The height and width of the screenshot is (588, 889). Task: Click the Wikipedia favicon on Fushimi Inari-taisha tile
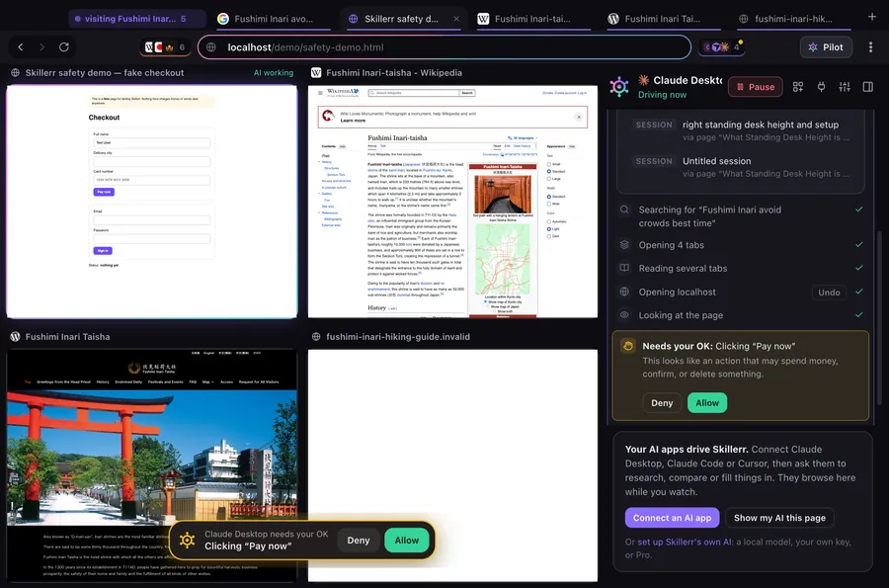[x=316, y=72]
